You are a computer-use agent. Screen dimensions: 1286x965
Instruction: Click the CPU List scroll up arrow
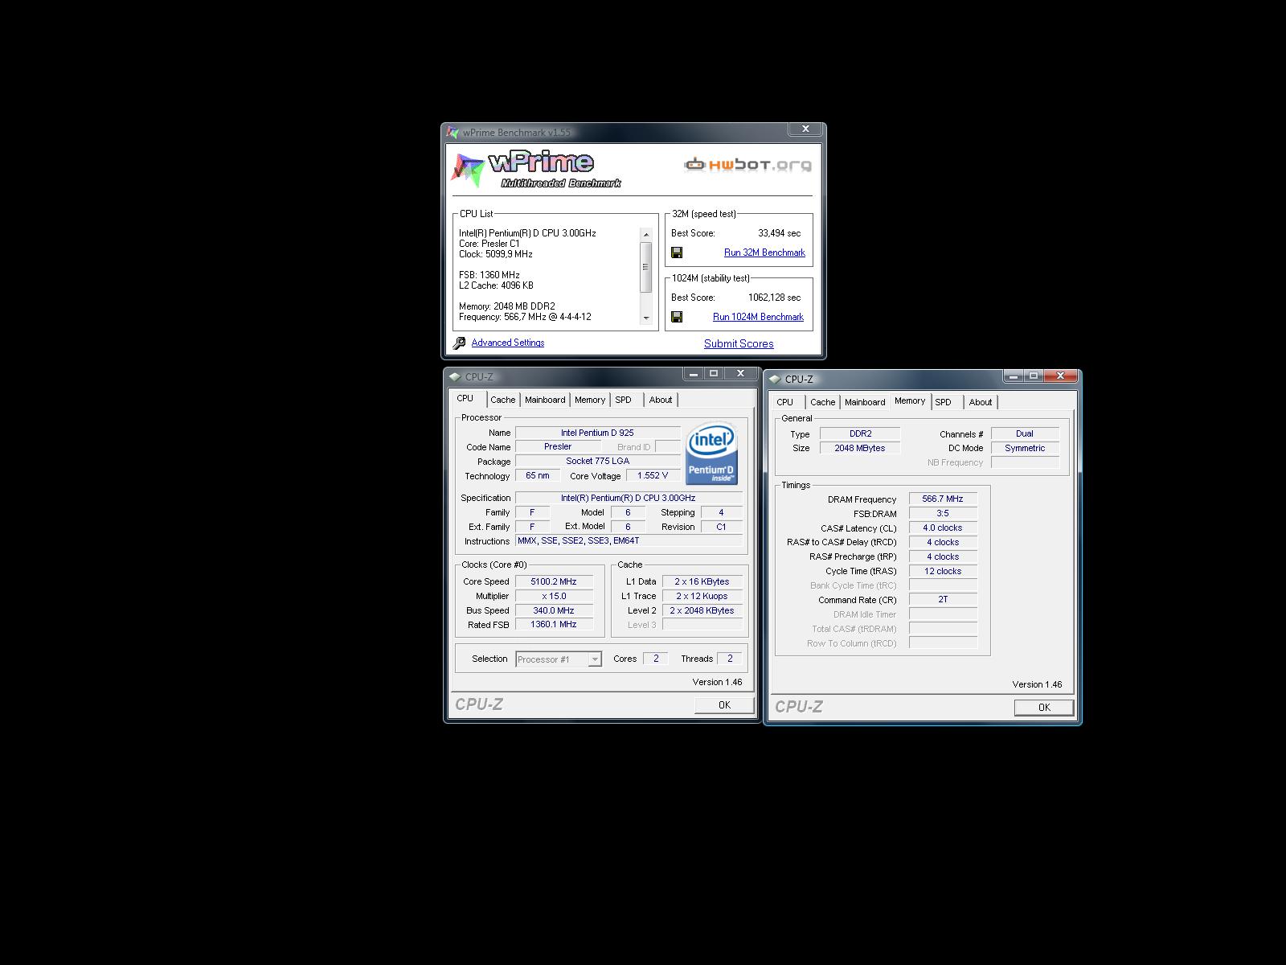pyautogui.click(x=645, y=235)
